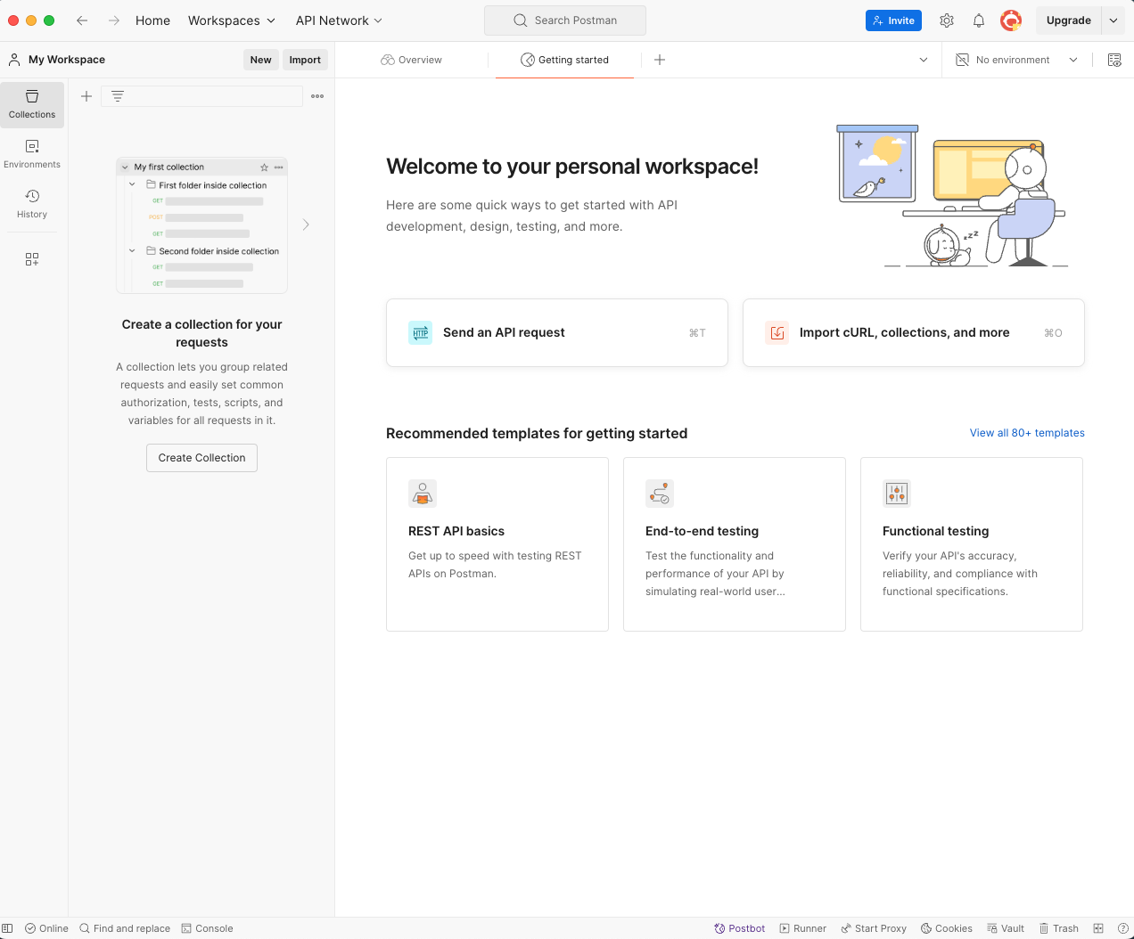Click Import cURL, collections, and more card
The height and width of the screenshot is (939, 1134).
(x=914, y=332)
